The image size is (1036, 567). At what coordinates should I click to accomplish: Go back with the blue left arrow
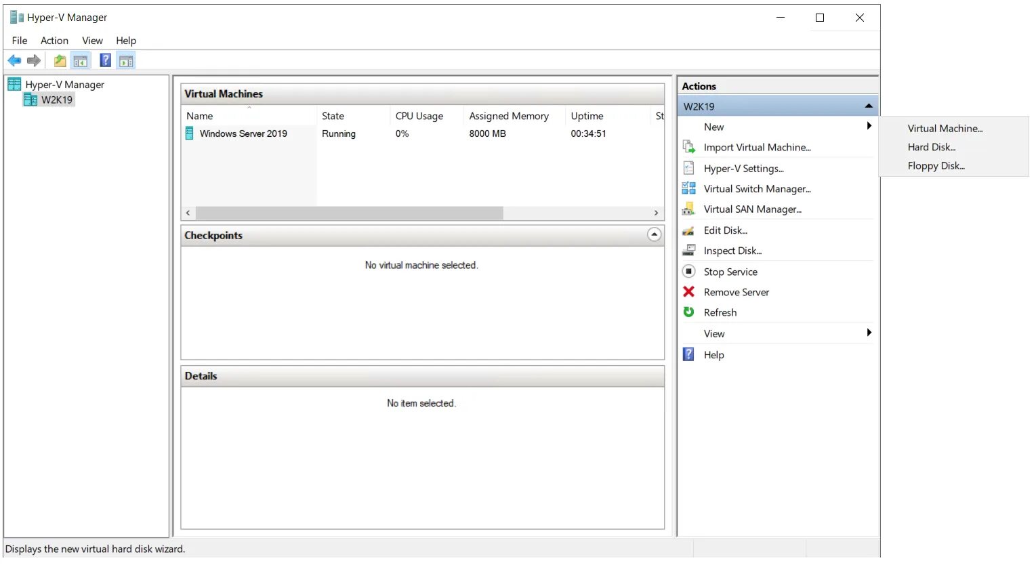pos(14,61)
